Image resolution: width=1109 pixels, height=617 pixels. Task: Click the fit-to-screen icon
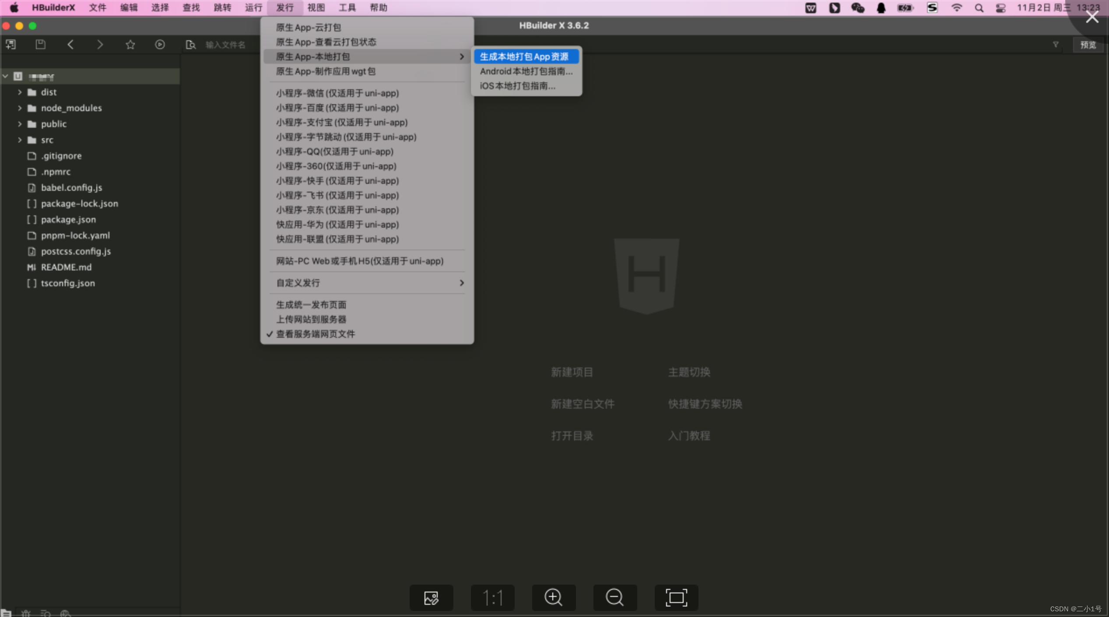click(676, 597)
